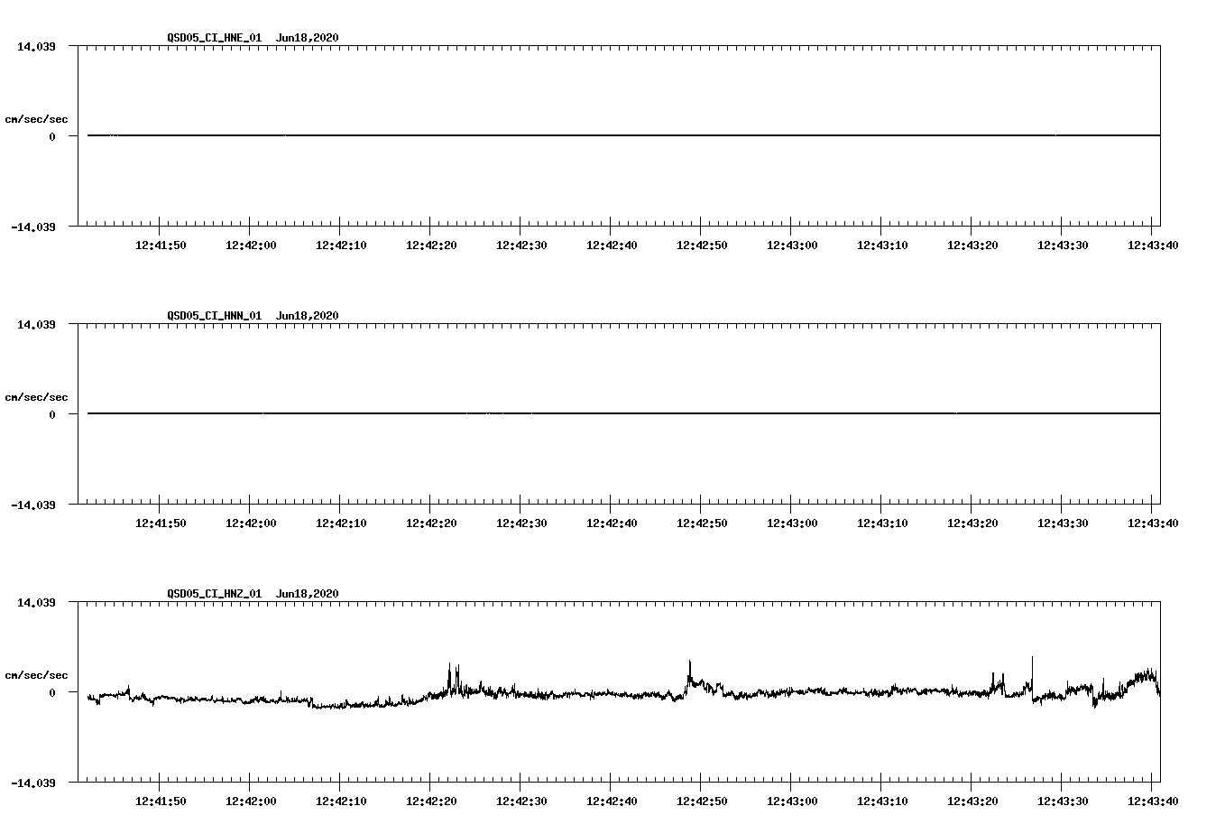Click the cm/sec/sec unit label on HNZ chart
Image resolution: width=1225 pixels, height=834 pixels.
pyautogui.click(x=36, y=675)
